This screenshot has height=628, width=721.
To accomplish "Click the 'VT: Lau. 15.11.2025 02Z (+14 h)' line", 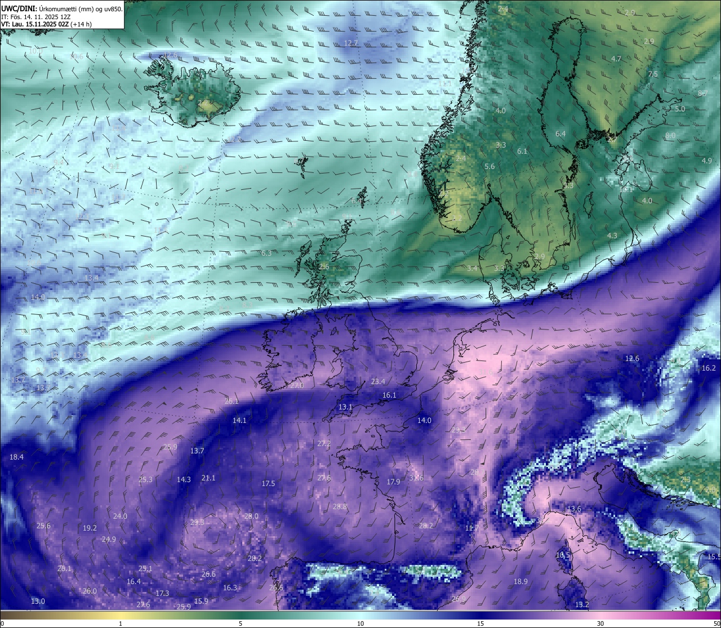I will [46, 24].
